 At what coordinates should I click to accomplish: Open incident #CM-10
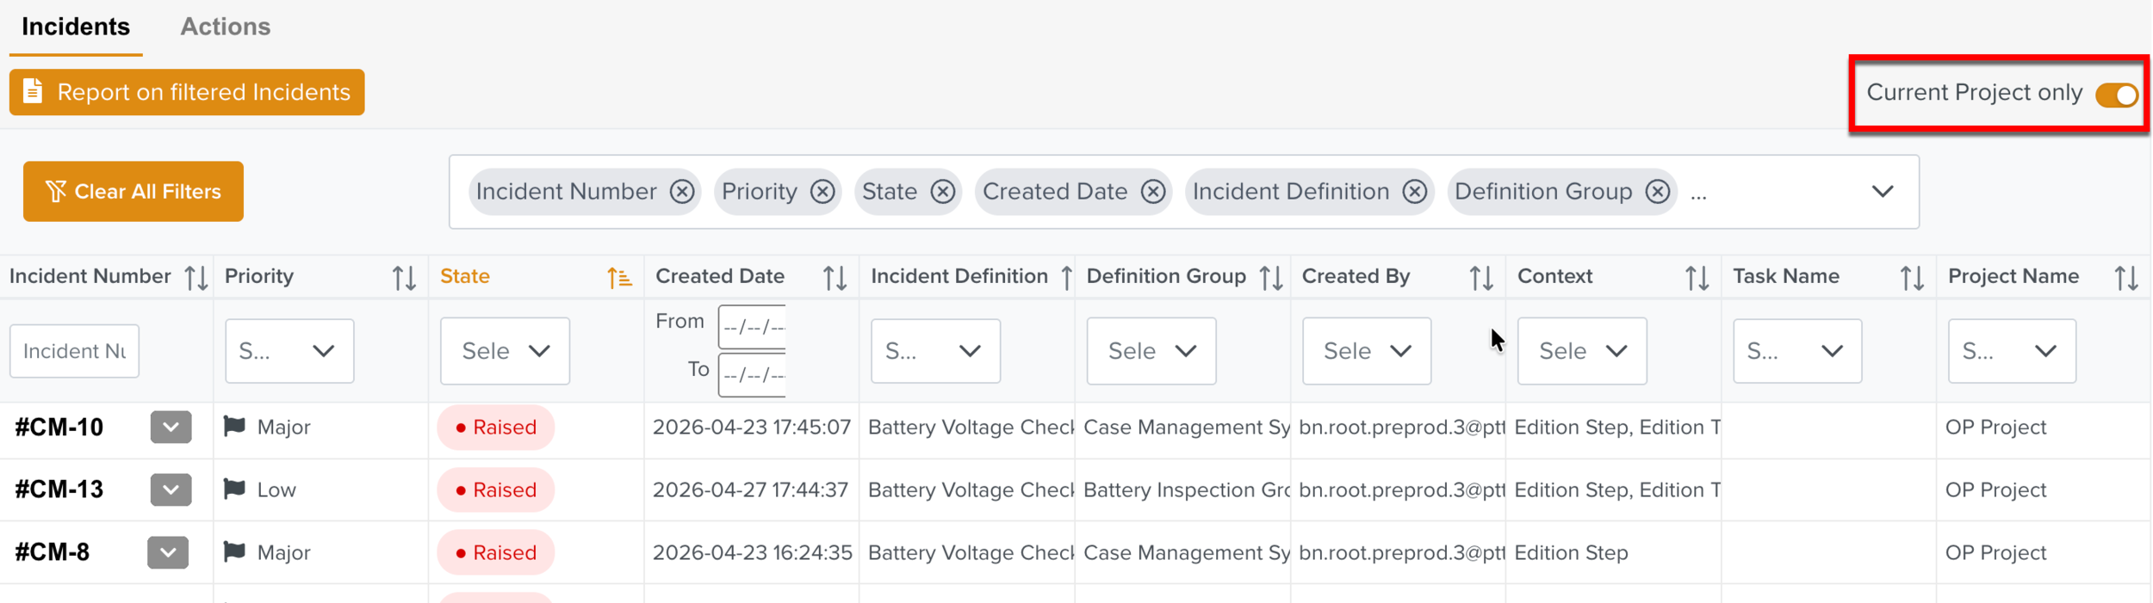[59, 427]
